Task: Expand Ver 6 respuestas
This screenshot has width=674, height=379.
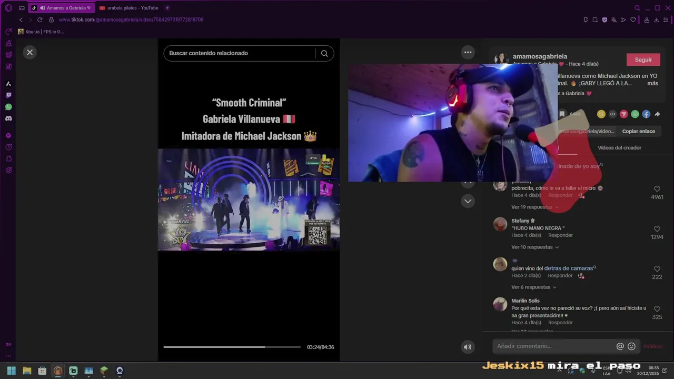Action: tap(534, 287)
